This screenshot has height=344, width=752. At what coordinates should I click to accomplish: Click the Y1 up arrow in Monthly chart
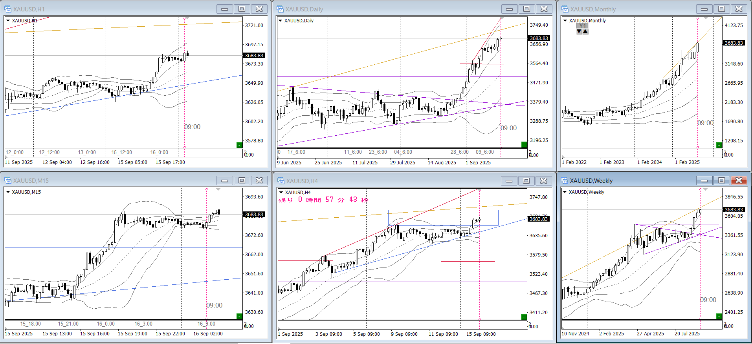pyautogui.click(x=585, y=31)
